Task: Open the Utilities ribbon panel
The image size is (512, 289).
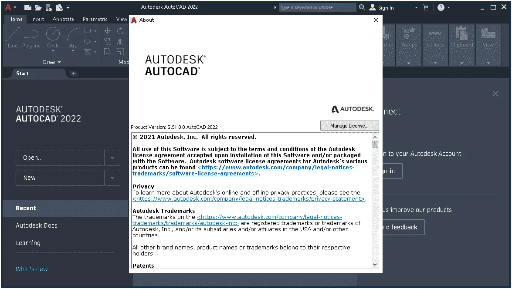Action: point(435,44)
